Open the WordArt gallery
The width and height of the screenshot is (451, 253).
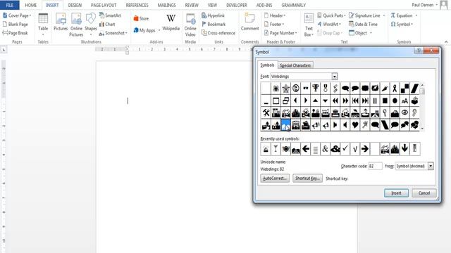pyautogui.click(x=329, y=25)
